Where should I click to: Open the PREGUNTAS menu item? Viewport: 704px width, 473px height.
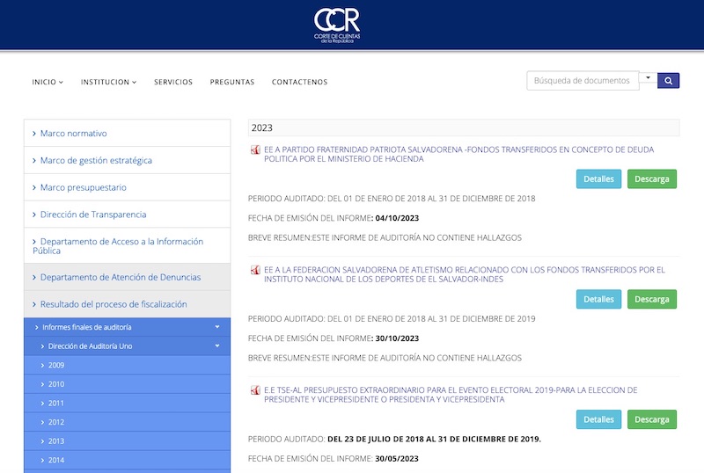point(232,82)
